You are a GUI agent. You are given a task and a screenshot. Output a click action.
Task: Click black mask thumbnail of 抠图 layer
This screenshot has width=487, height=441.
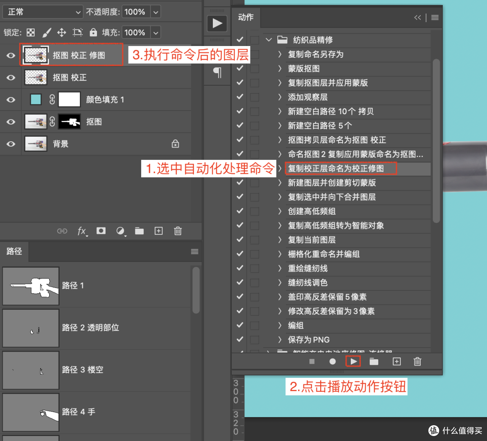point(69,121)
